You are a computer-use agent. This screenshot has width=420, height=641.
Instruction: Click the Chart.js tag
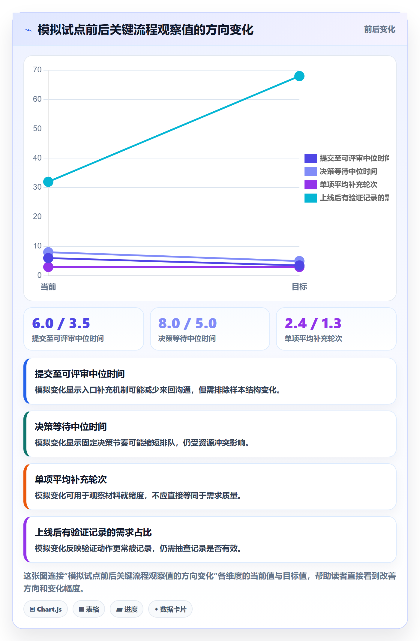click(x=46, y=609)
